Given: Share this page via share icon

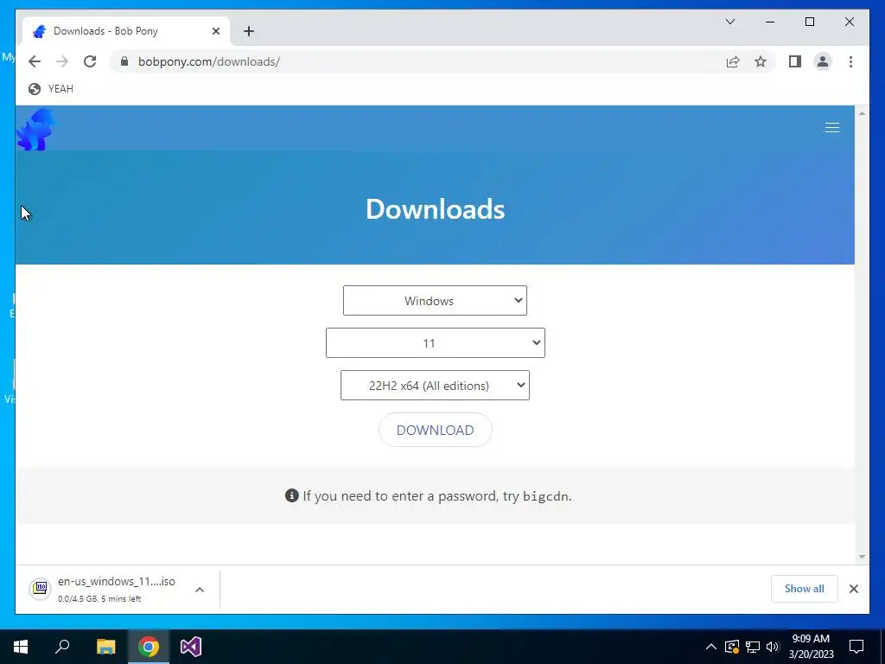Looking at the screenshot, I should pyautogui.click(x=733, y=61).
